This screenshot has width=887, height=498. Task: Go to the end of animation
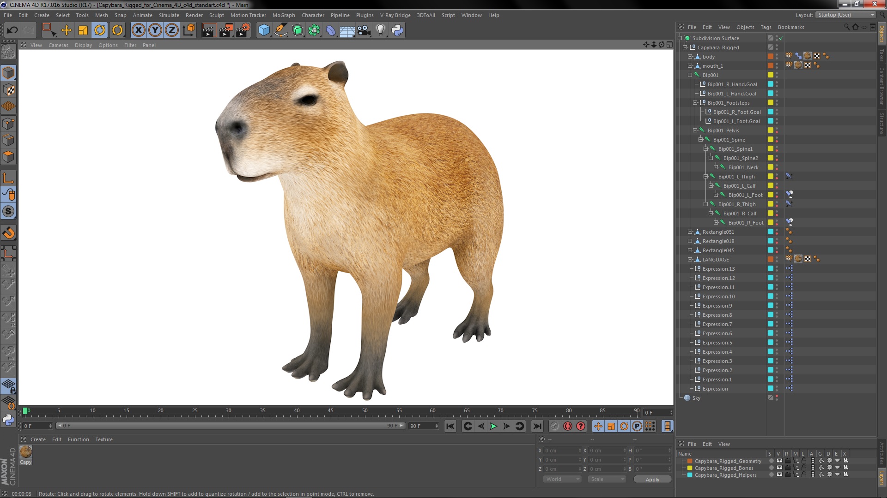537,426
